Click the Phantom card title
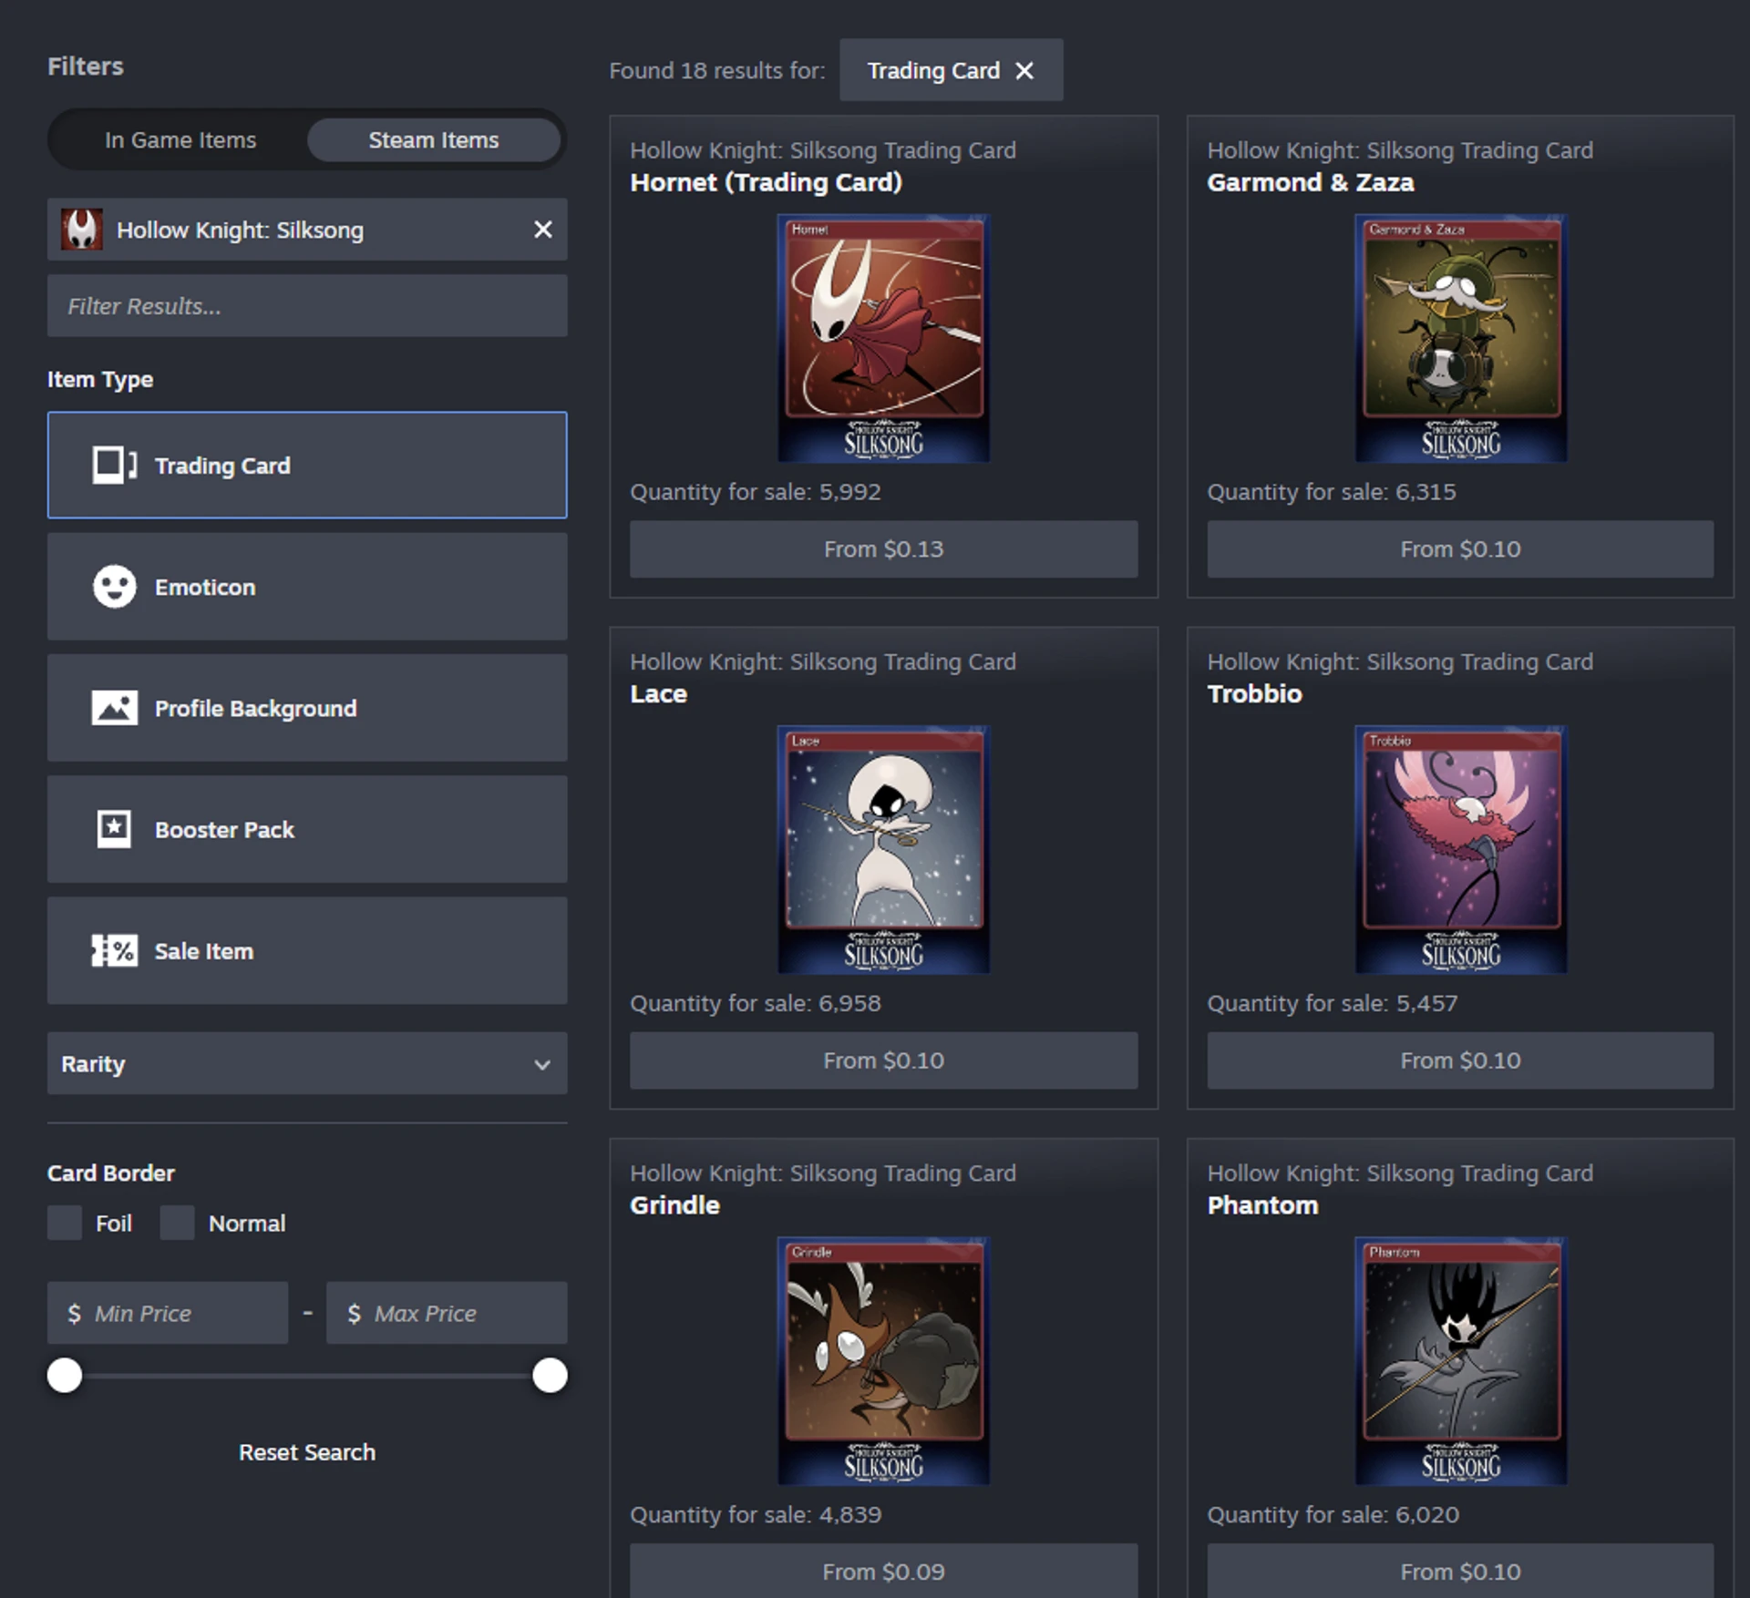This screenshot has height=1598, width=1750. point(1262,1204)
